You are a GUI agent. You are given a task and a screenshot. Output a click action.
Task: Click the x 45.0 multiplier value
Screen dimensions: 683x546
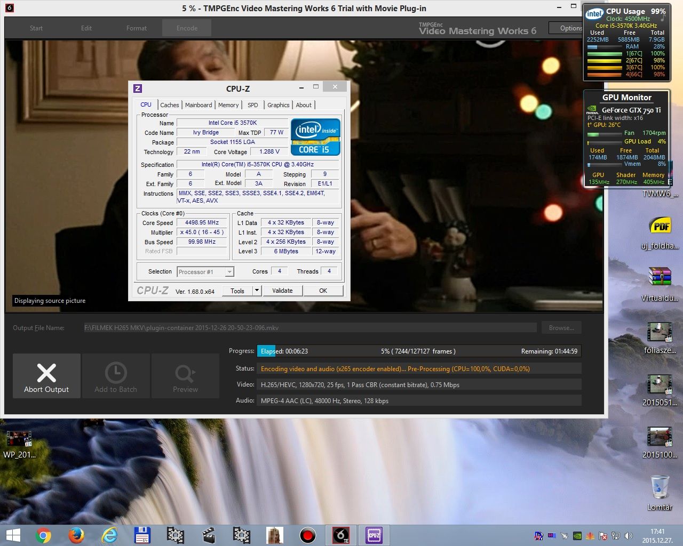coord(202,232)
